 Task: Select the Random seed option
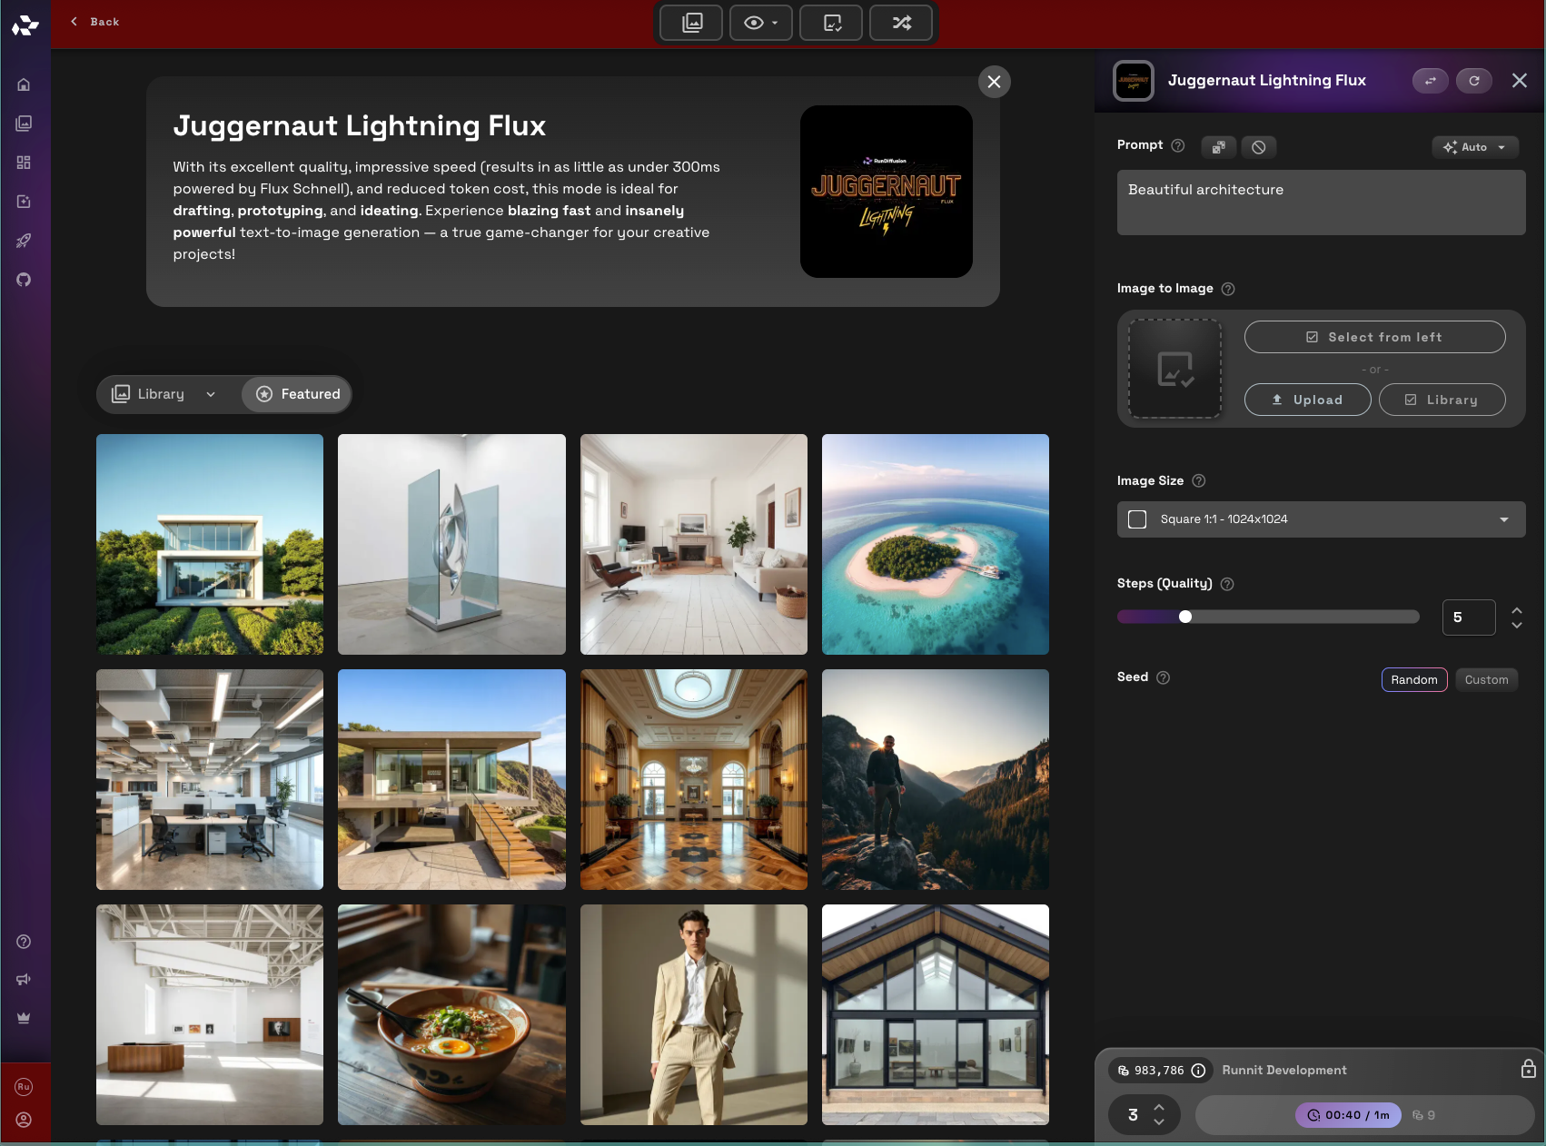(x=1413, y=680)
